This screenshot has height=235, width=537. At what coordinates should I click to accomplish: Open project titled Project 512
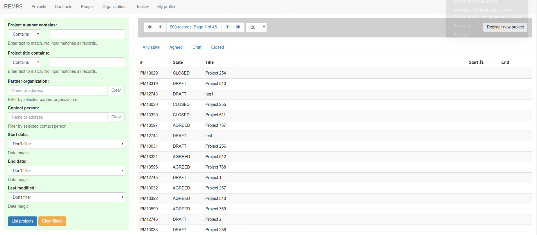(215, 157)
